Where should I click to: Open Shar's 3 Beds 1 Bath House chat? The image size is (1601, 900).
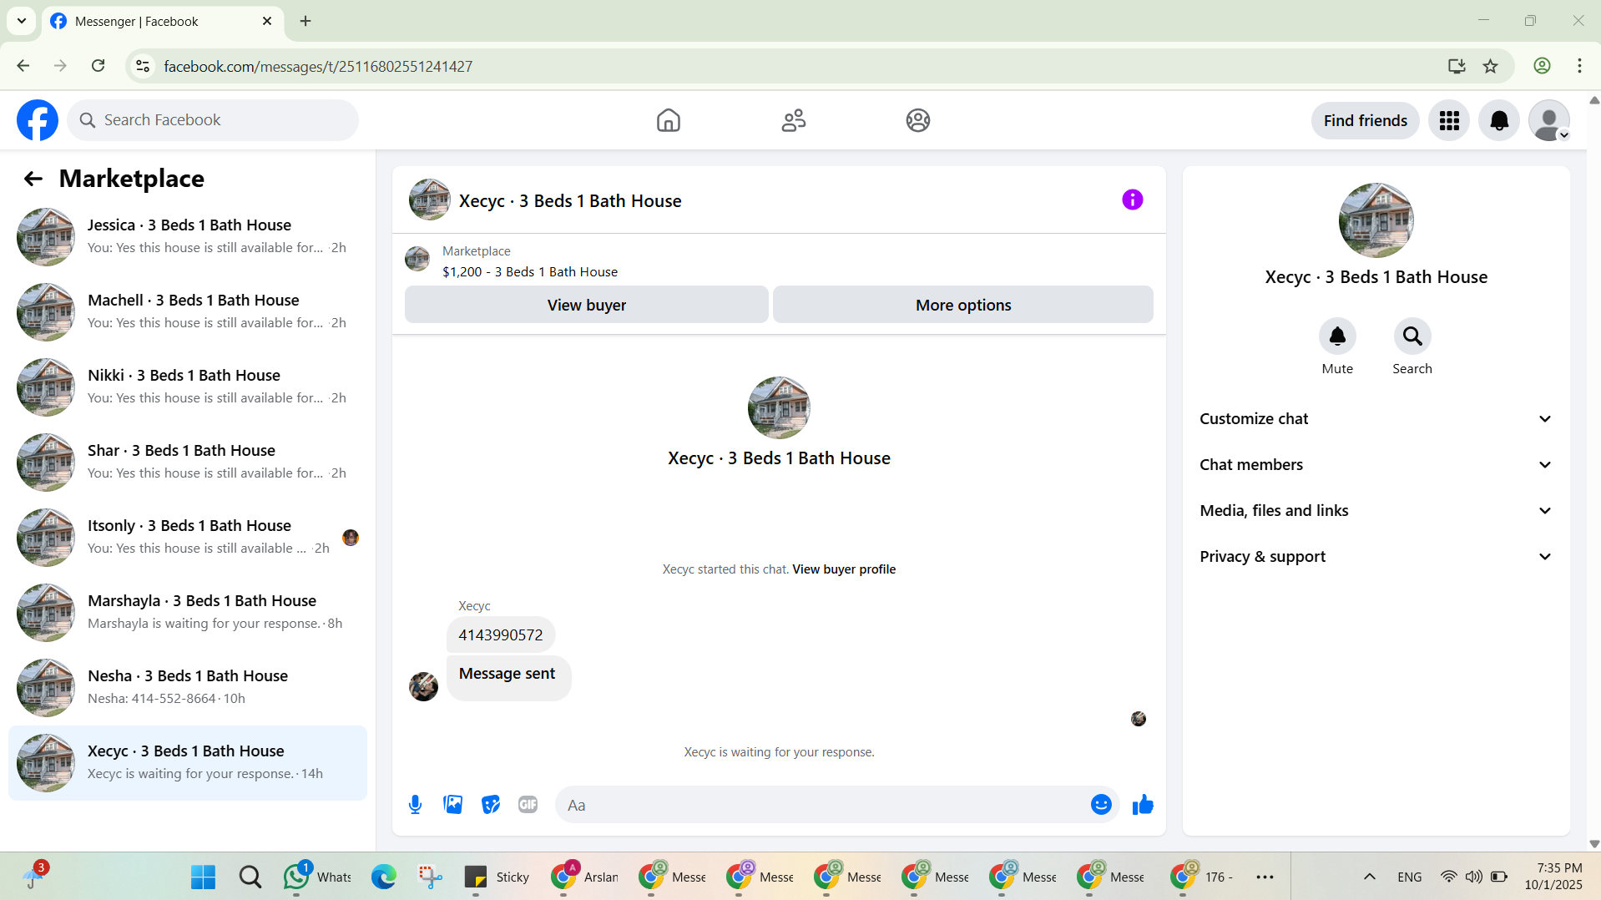coord(188,463)
